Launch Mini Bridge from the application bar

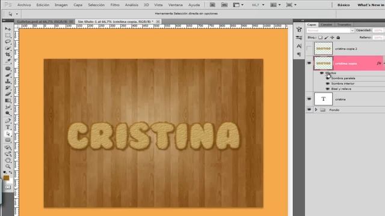224,5
